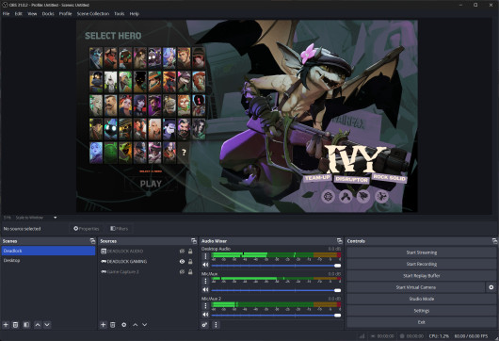The height and width of the screenshot is (341, 499).
Task: Click the connection signal bars status icon
Action: [x=362, y=336]
